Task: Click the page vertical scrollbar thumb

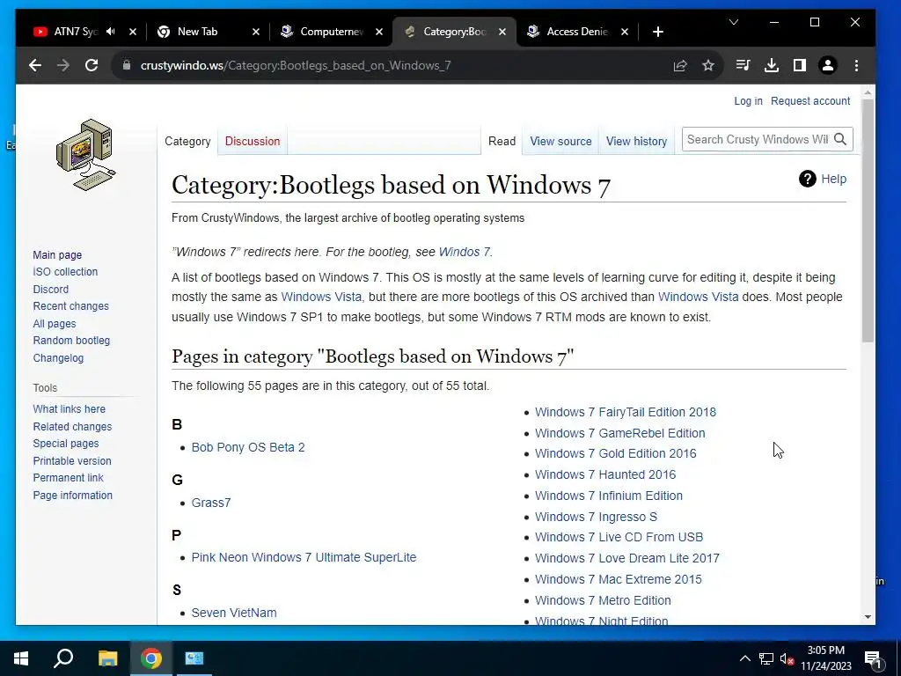Action: 868,221
